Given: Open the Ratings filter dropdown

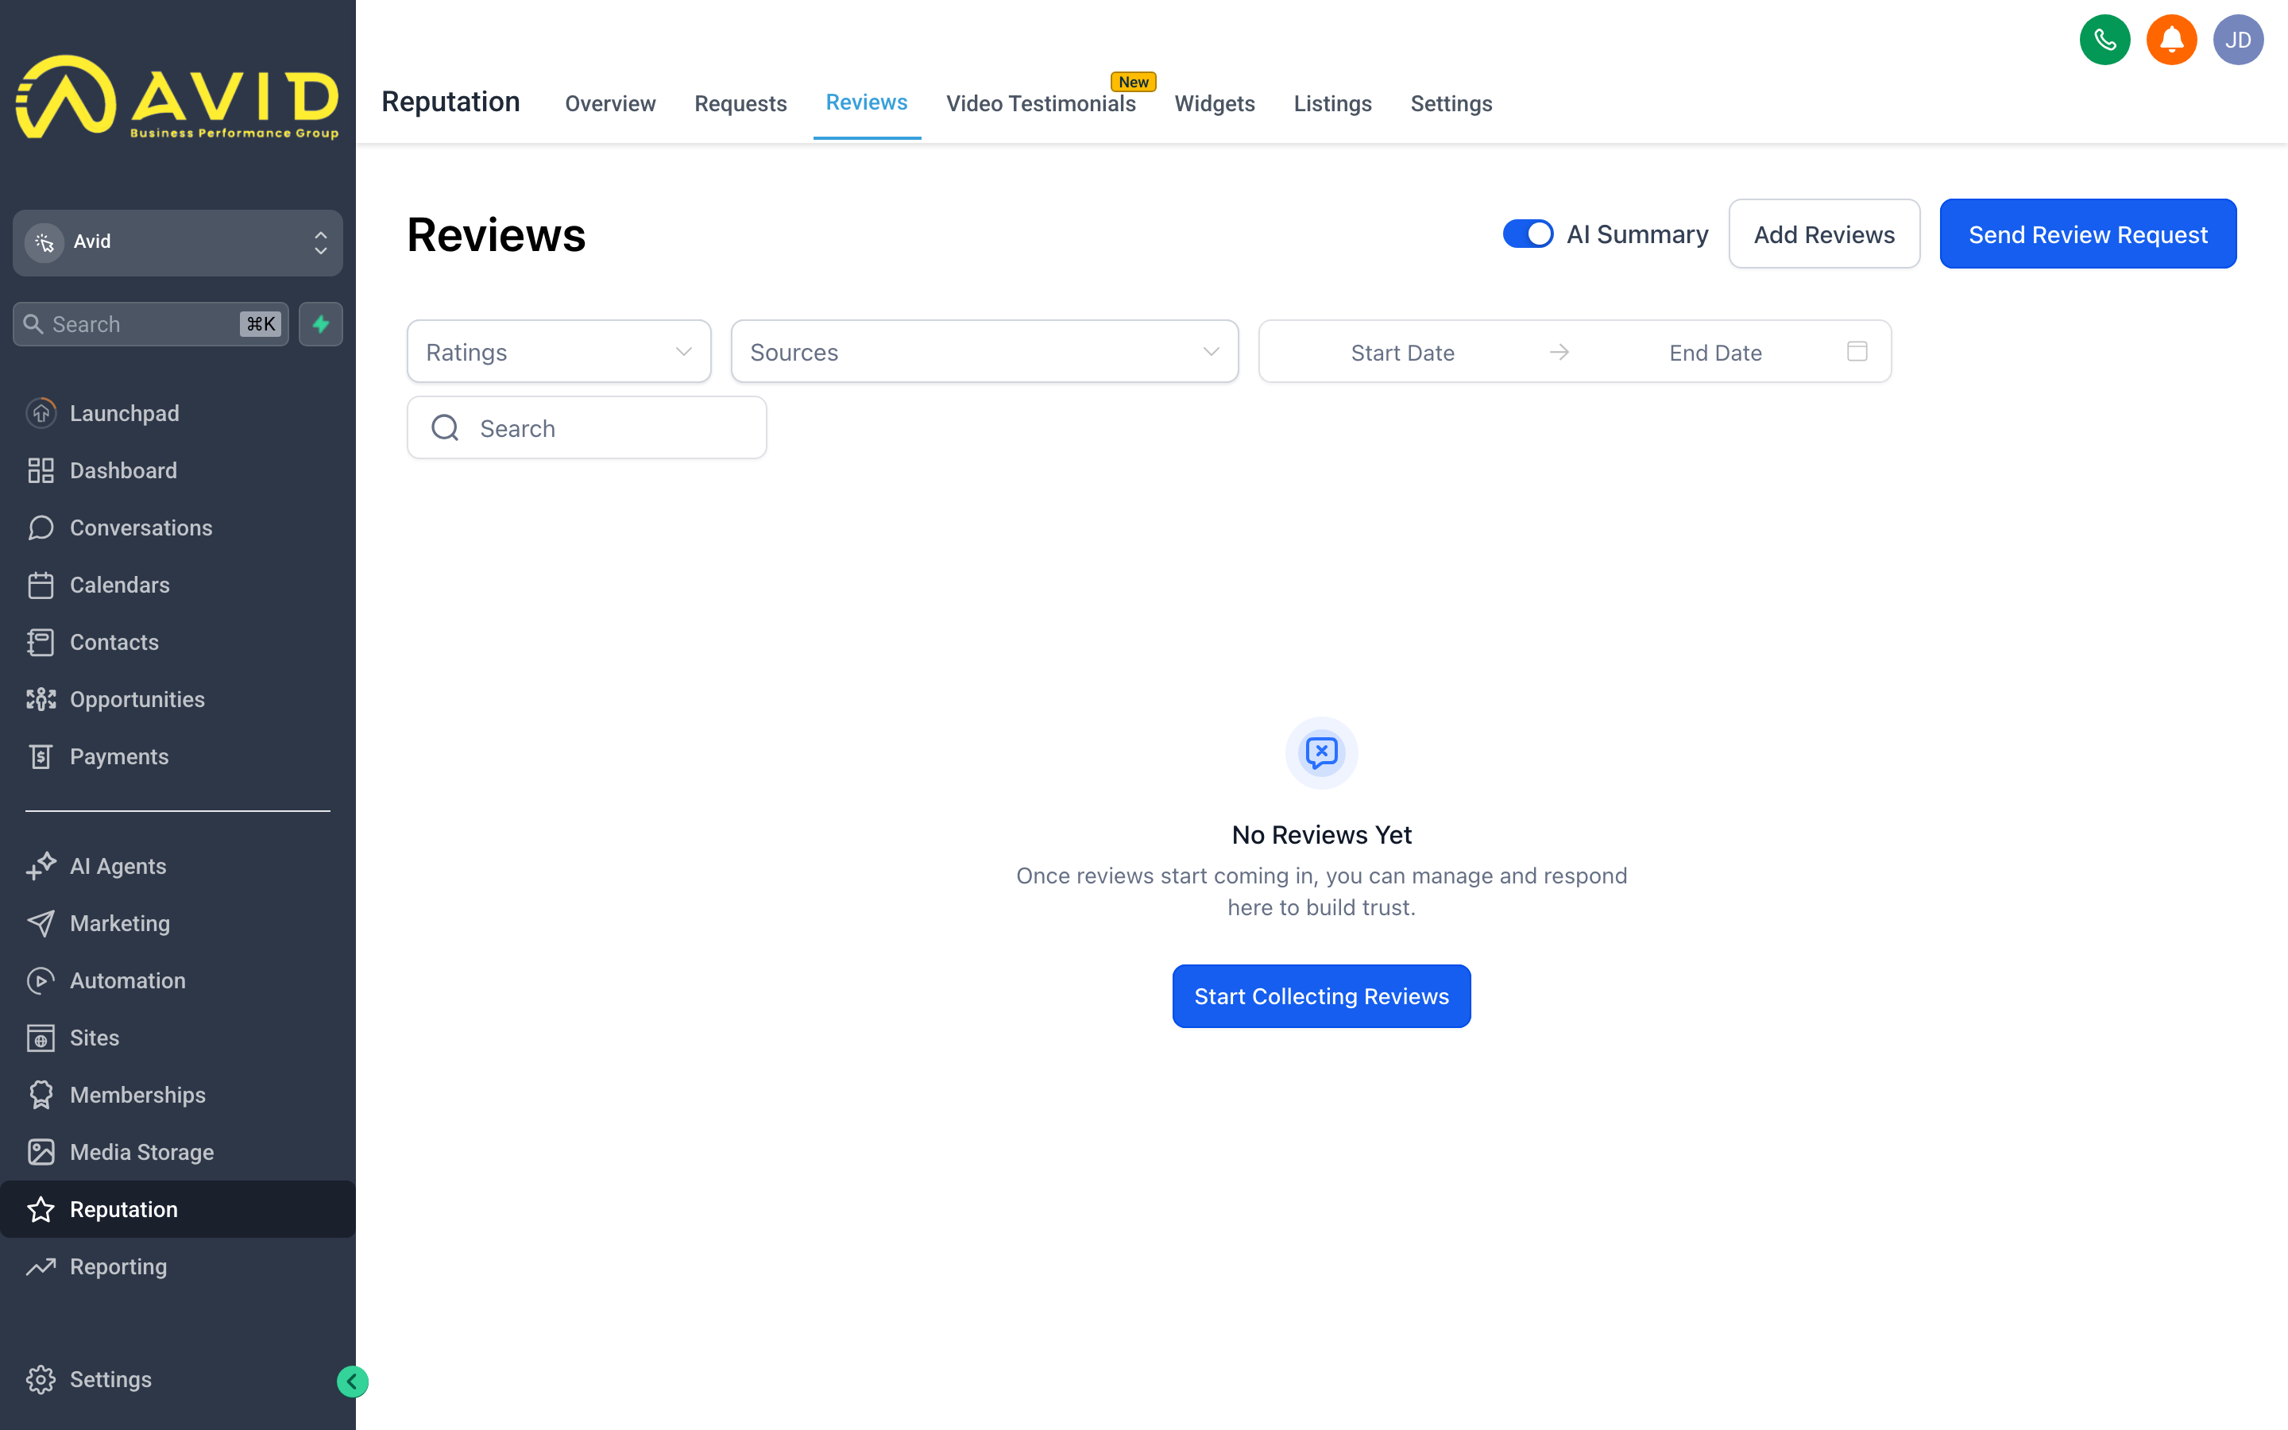Looking at the screenshot, I should click(x=558, y=352).
